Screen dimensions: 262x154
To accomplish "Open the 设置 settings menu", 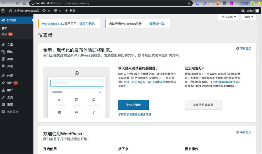I will [x=17, y=105].
